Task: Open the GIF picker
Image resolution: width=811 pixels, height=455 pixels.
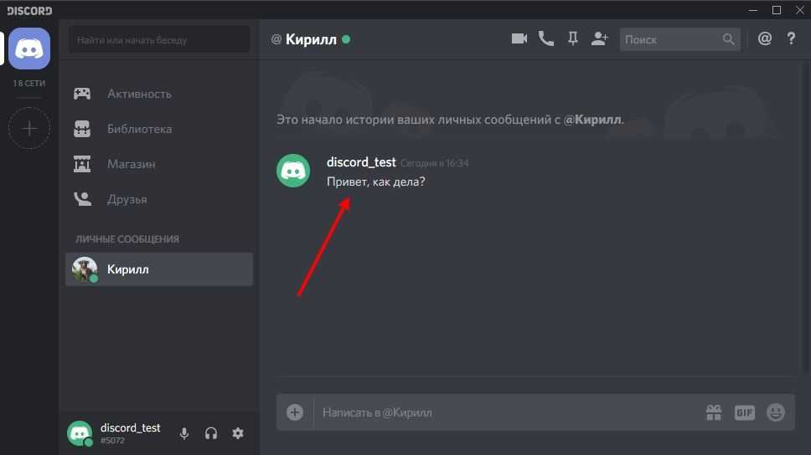Action: (x=744, y=412)
